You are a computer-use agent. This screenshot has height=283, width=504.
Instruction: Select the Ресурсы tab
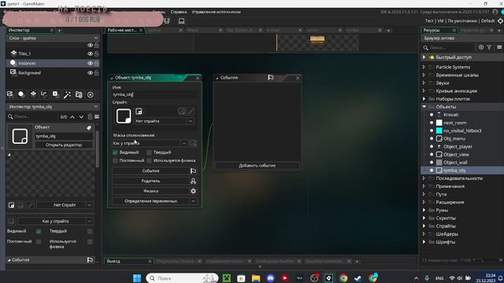pyautogui.click(x=432, y=30)
